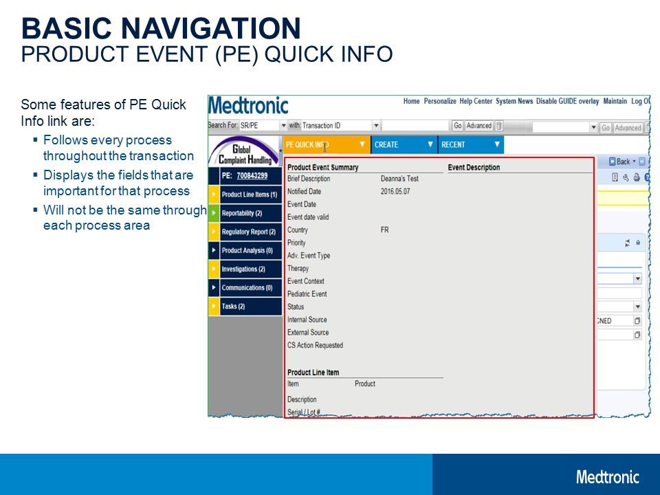Click the notified date 2016.05.07
Image resolution: width=660 pixels, height=495 pixels.
click(395, 191)
